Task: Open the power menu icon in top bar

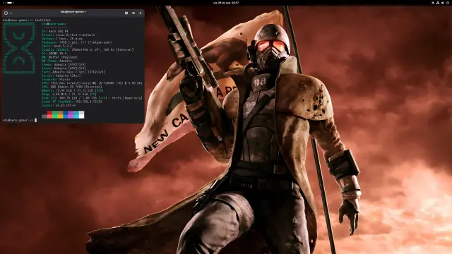Action: point(447,3)
